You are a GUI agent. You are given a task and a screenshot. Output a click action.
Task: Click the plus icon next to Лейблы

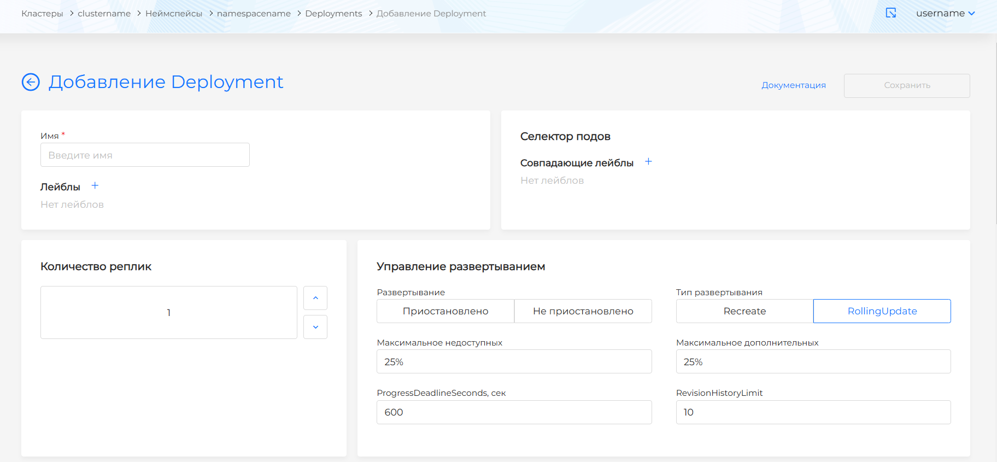point(95,186)
